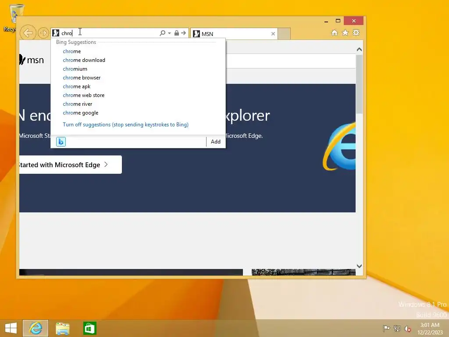
Task: Click the Go arrow in address bar
Action: 184,33
